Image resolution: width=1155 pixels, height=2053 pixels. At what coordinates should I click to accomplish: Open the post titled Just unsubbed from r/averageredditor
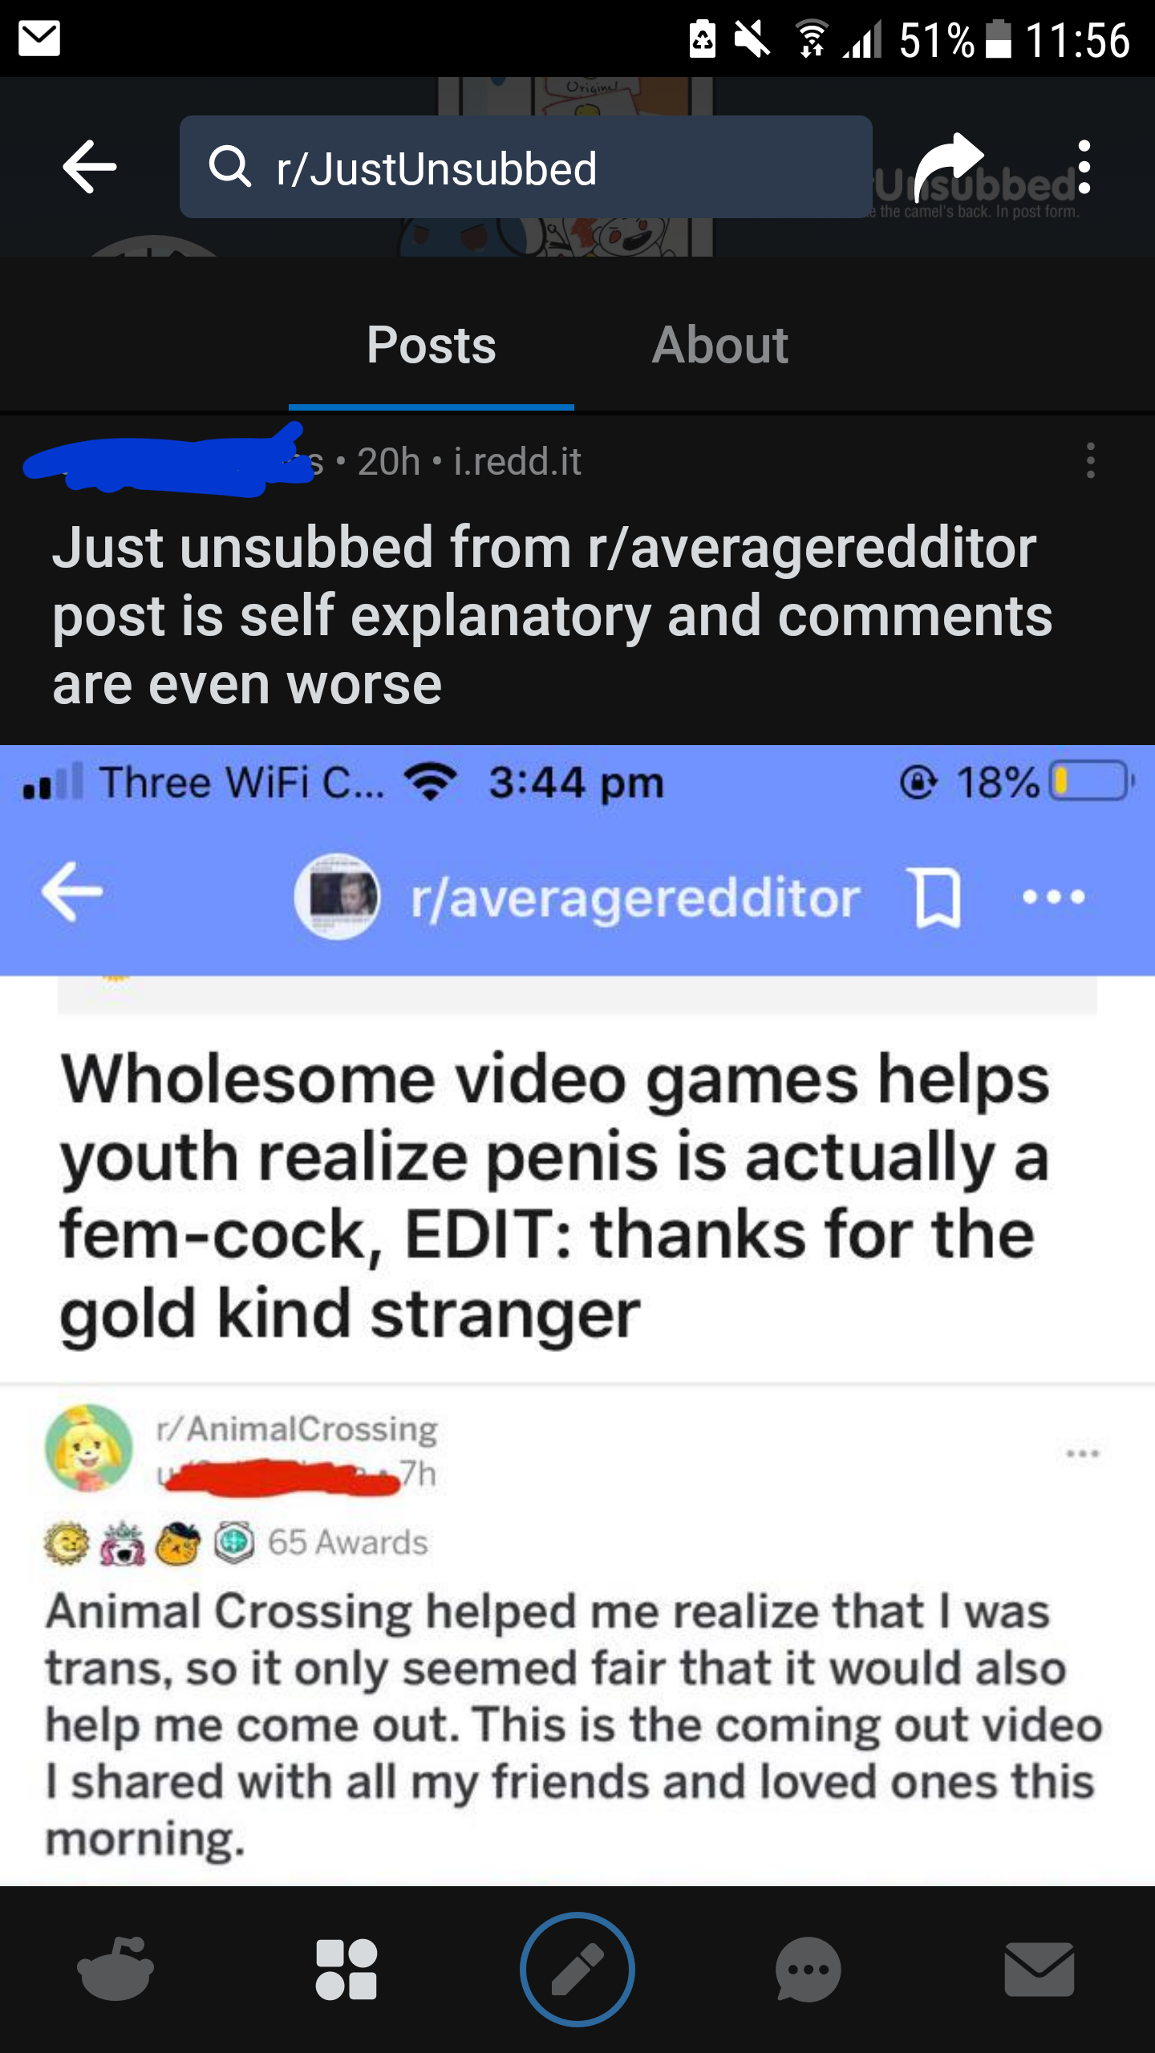pos(552,615)
